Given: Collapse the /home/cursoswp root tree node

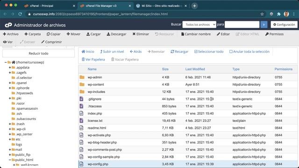Looking at the screenshot, I should pyautogui.click(x=6, y=62).
